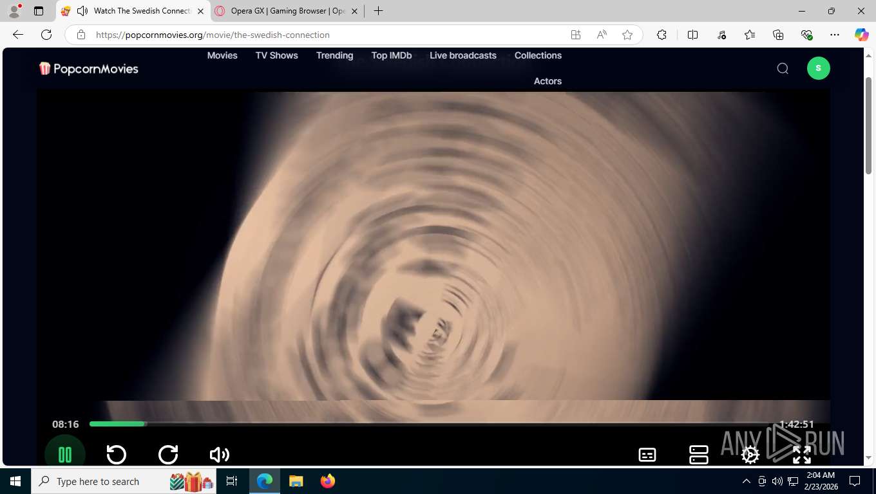Open the TV Shows menu

[277, 55]
